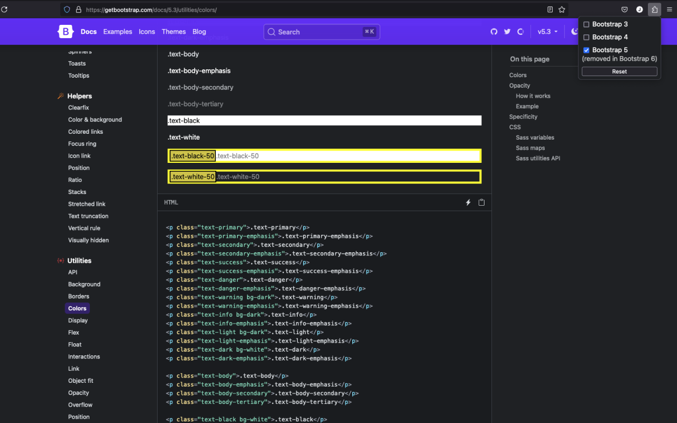The width and height of the screenshot is (677, 423).
Task: Uncheck the Bootstrap 5 checkbox
Action: pos(586,50)
